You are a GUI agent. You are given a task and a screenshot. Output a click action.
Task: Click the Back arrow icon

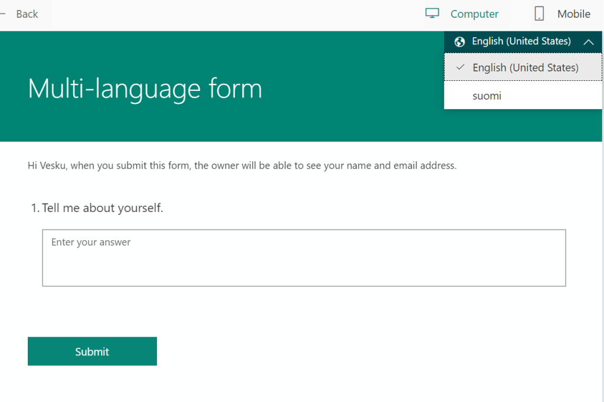tap(2, 14)
